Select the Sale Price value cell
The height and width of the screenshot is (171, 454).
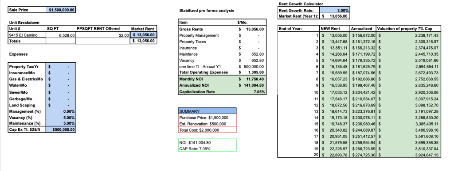coord(61,10)
